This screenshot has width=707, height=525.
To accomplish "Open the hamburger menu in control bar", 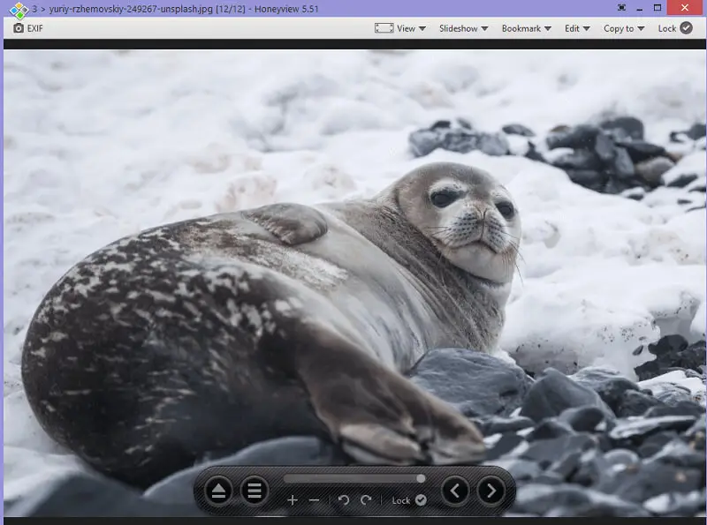I will tap(255, 490).
